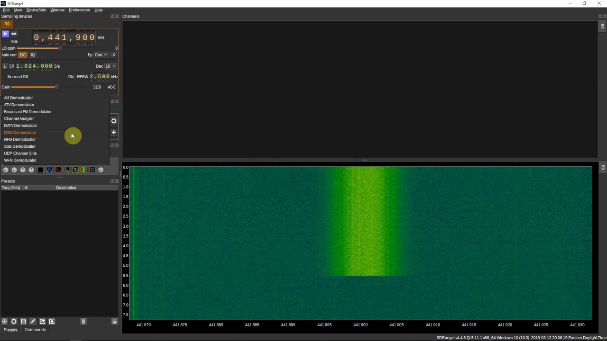Toggle the red current spectrum icon
The image size is (607, 341).
coord(58,170)
